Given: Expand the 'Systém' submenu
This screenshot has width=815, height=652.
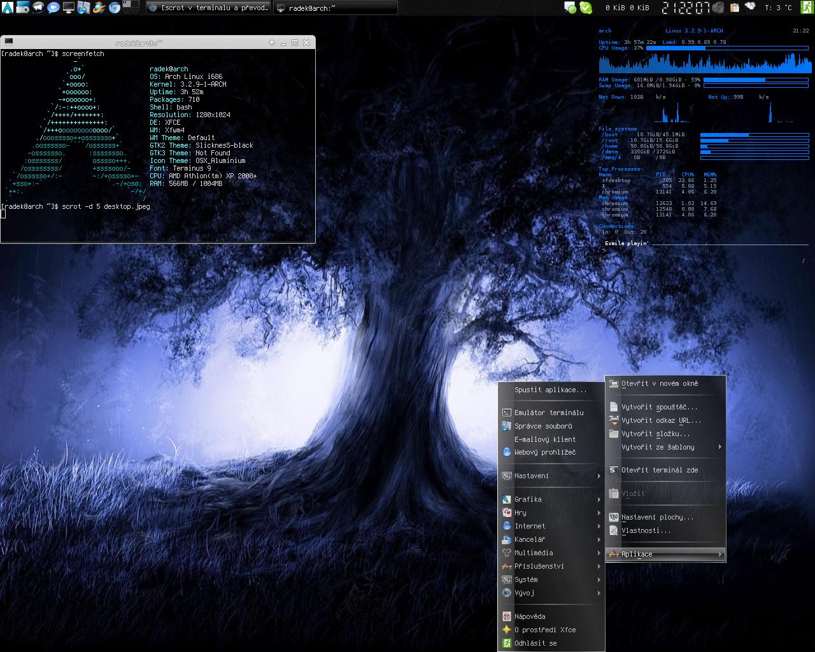Looking at the screenshot, I should click(550, 579).
